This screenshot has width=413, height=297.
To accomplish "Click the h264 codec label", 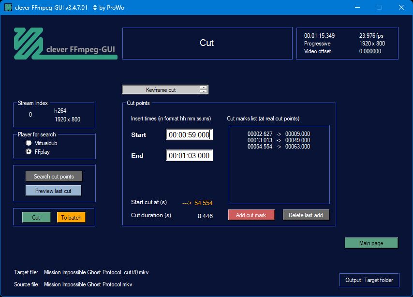I will click(x=60, y=111).
